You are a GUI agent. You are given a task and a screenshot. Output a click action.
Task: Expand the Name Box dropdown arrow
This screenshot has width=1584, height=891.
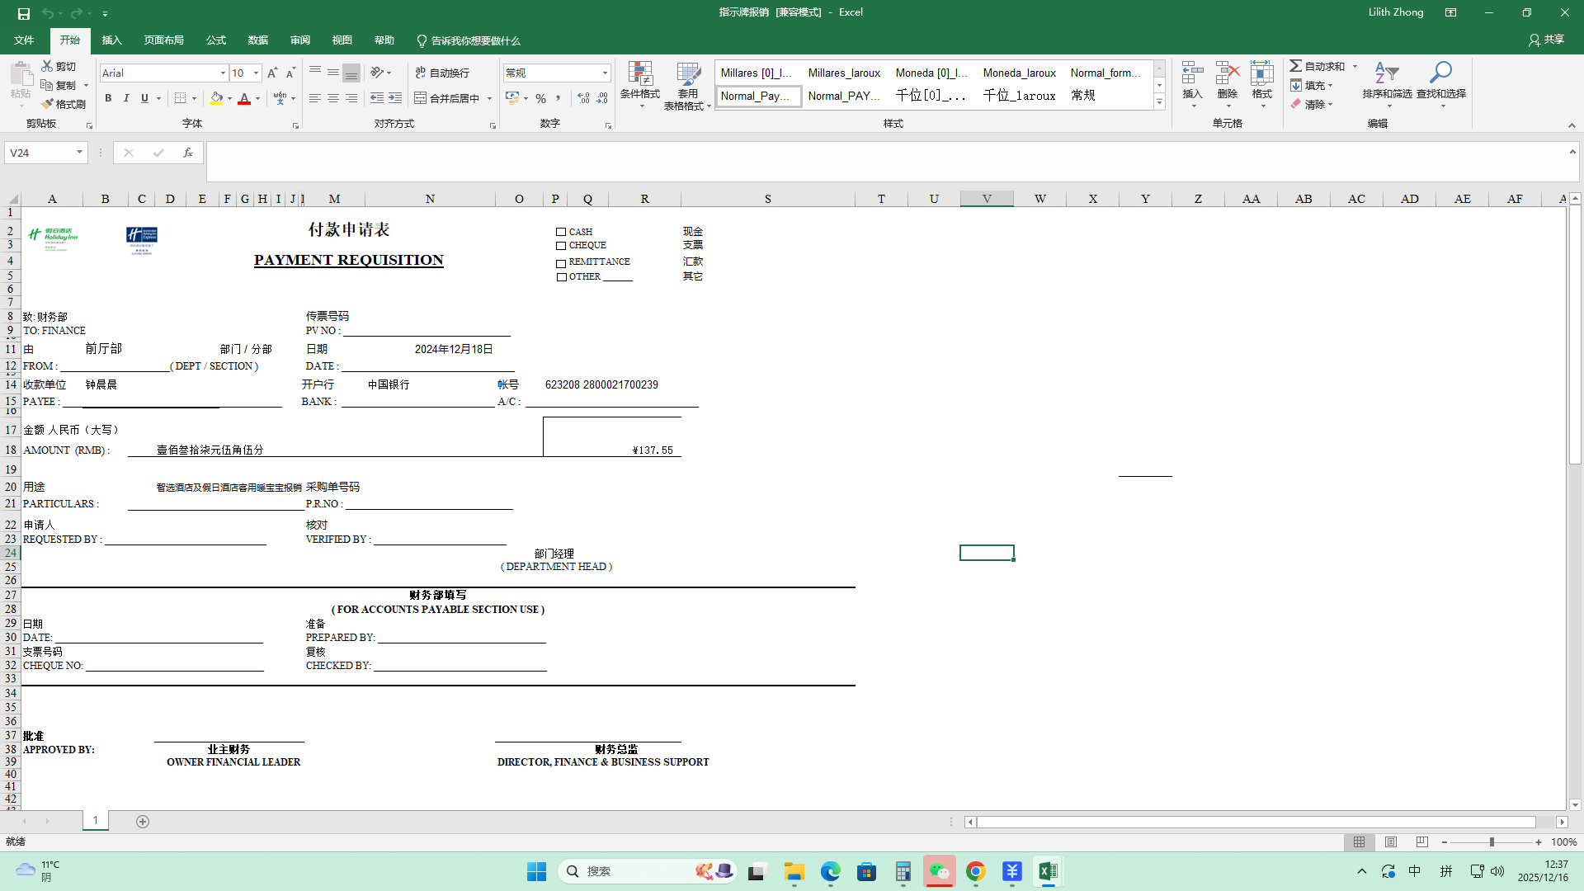coord(79,153)
